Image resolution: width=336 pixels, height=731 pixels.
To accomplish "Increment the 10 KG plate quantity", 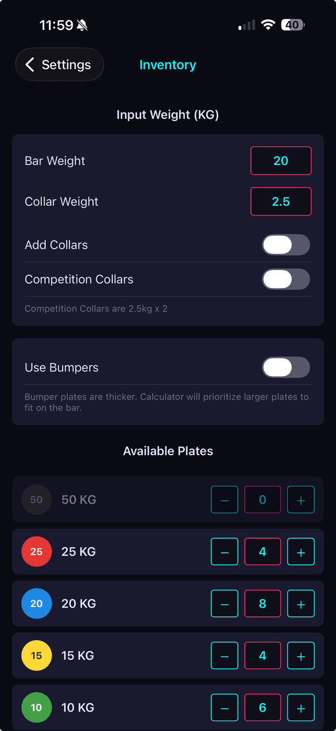I will pos(301,707).
